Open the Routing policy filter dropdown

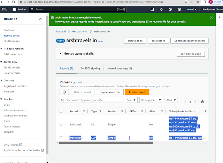[151, 100]
